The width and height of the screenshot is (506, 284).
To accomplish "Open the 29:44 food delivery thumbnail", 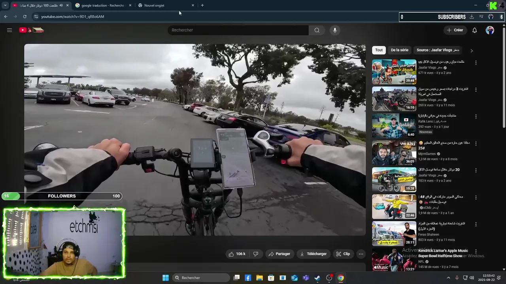I will 394,72.
